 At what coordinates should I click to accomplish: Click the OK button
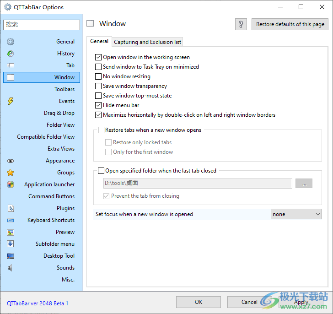pyautogui.click(x=199, y=302)
